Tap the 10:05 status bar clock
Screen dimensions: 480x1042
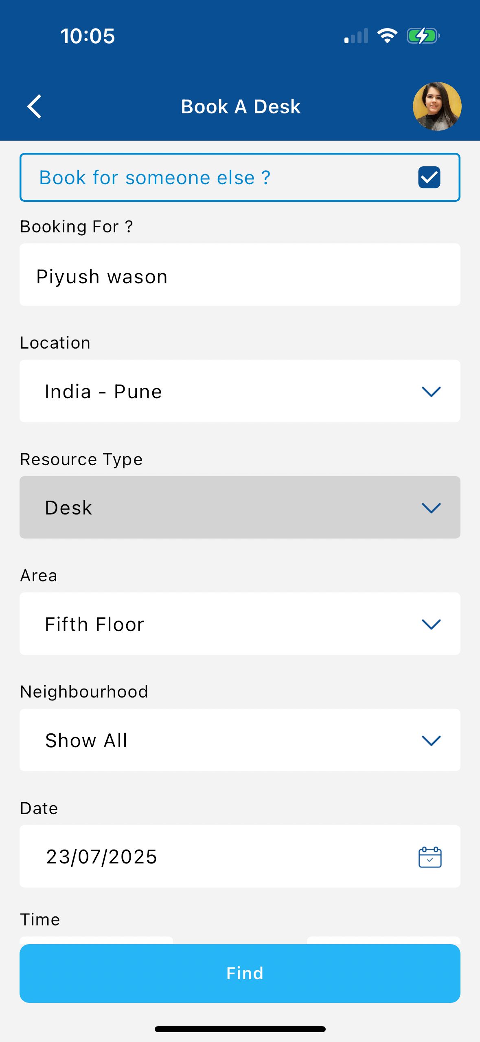88,36
